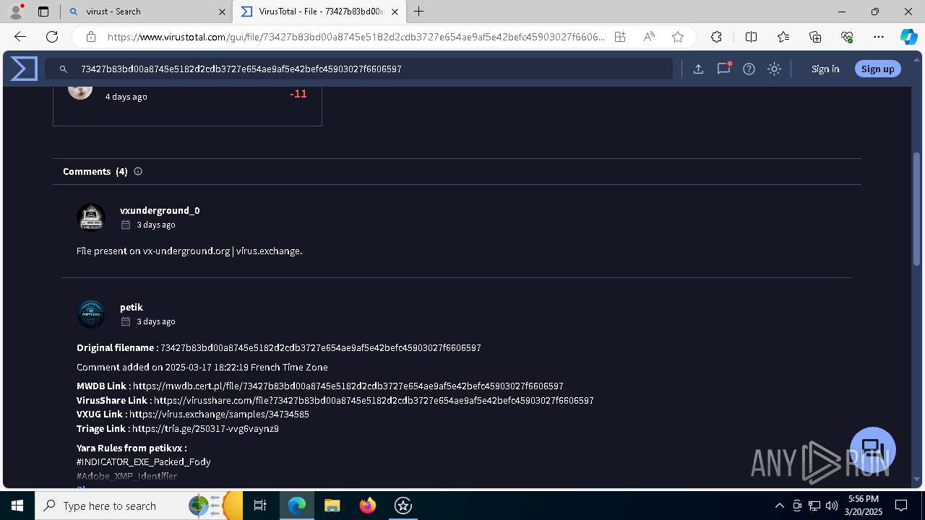Click the search magnifier icon in VirusTotal bar
This screenshot has width=925, height=520.
pyautogui.click(x=64, y=69)
